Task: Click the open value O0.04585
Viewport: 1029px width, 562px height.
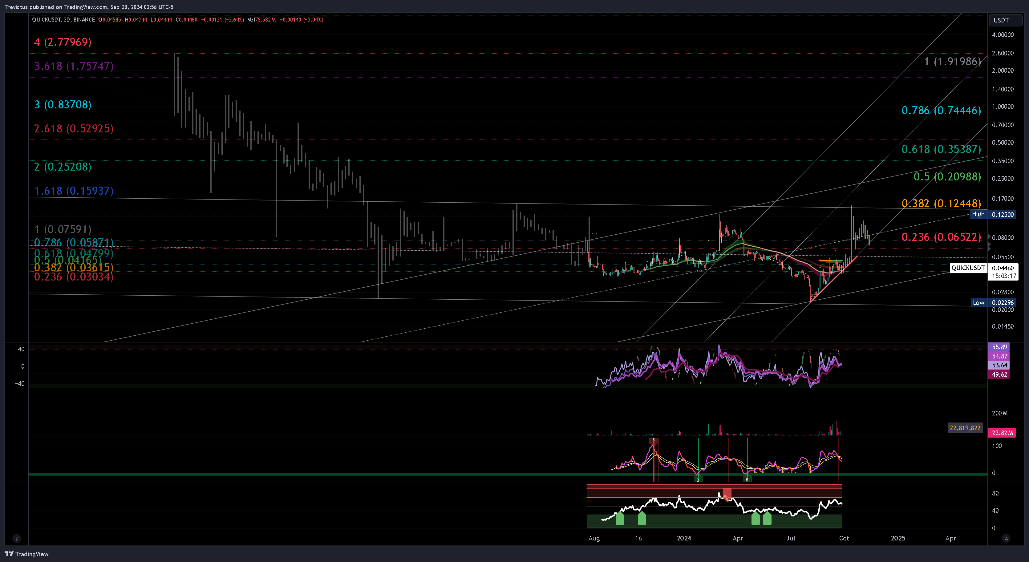Action: [x=110, y=20]
